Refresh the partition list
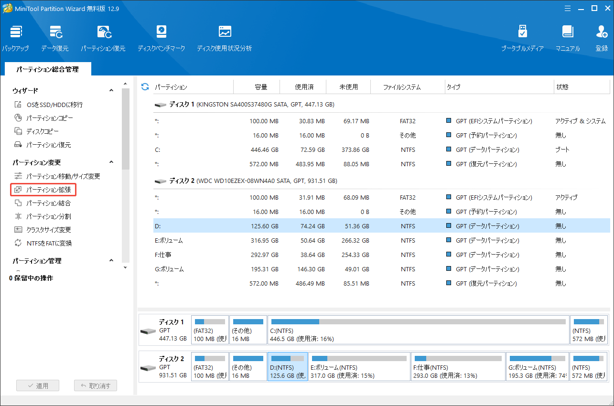 point(145,86)
